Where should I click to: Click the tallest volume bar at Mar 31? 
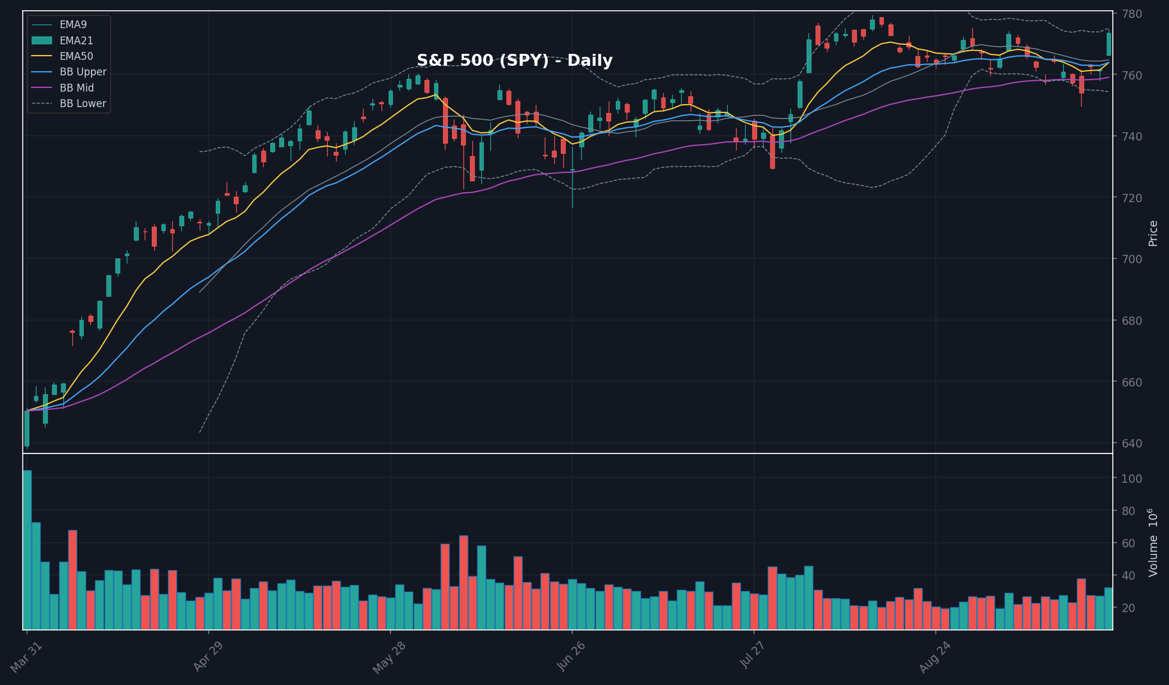pos(27,550)
